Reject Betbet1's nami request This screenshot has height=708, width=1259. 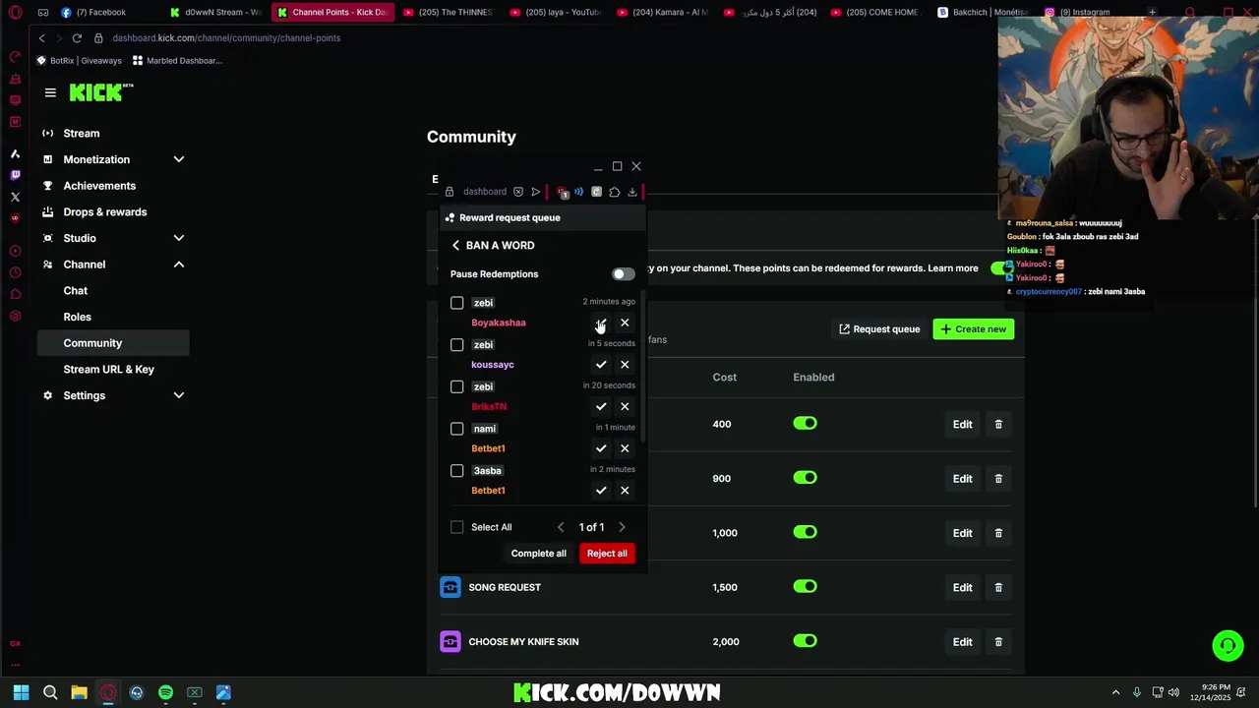tap(625, 448)
